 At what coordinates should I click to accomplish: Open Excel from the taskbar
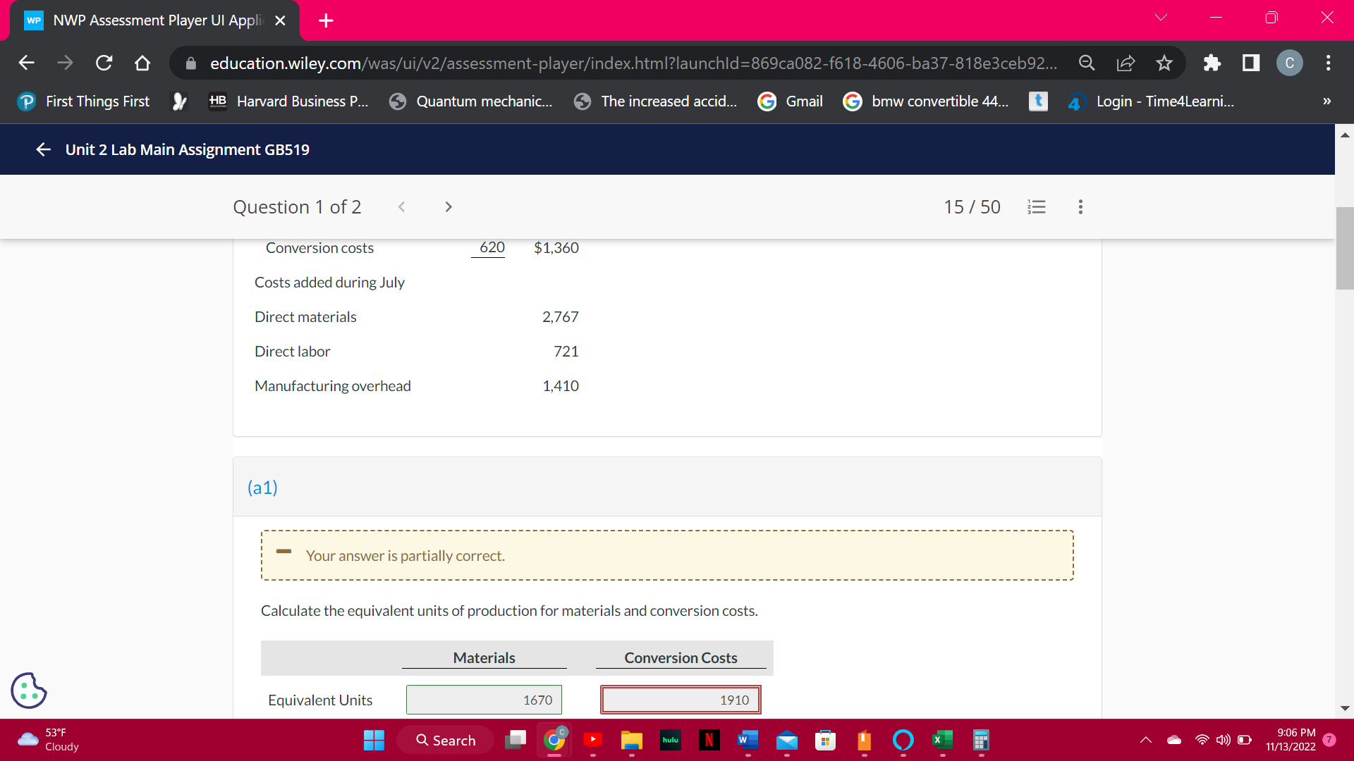click(x=941, y=740)
